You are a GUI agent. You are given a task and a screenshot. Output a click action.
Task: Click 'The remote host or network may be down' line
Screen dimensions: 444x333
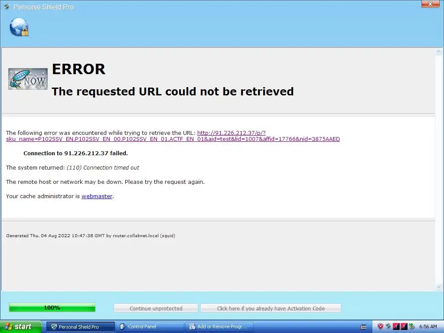coord(105,182)
